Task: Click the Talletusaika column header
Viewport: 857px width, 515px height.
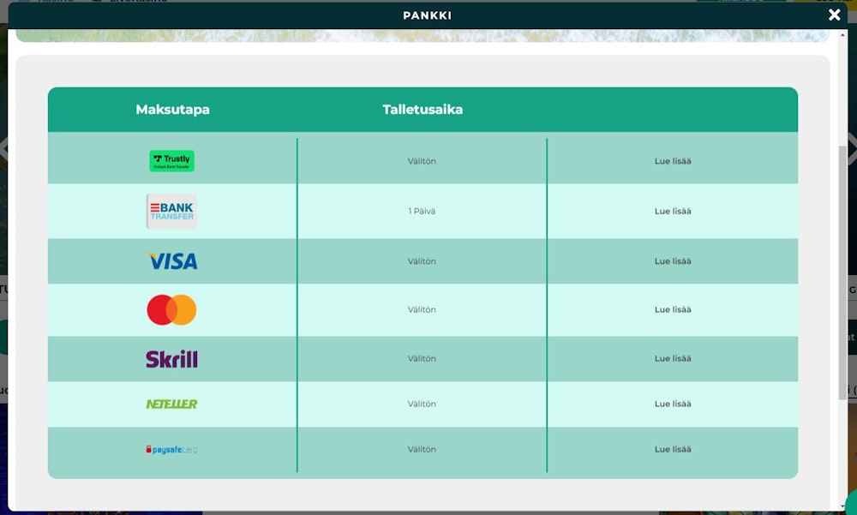Action: tap(423, 110)
